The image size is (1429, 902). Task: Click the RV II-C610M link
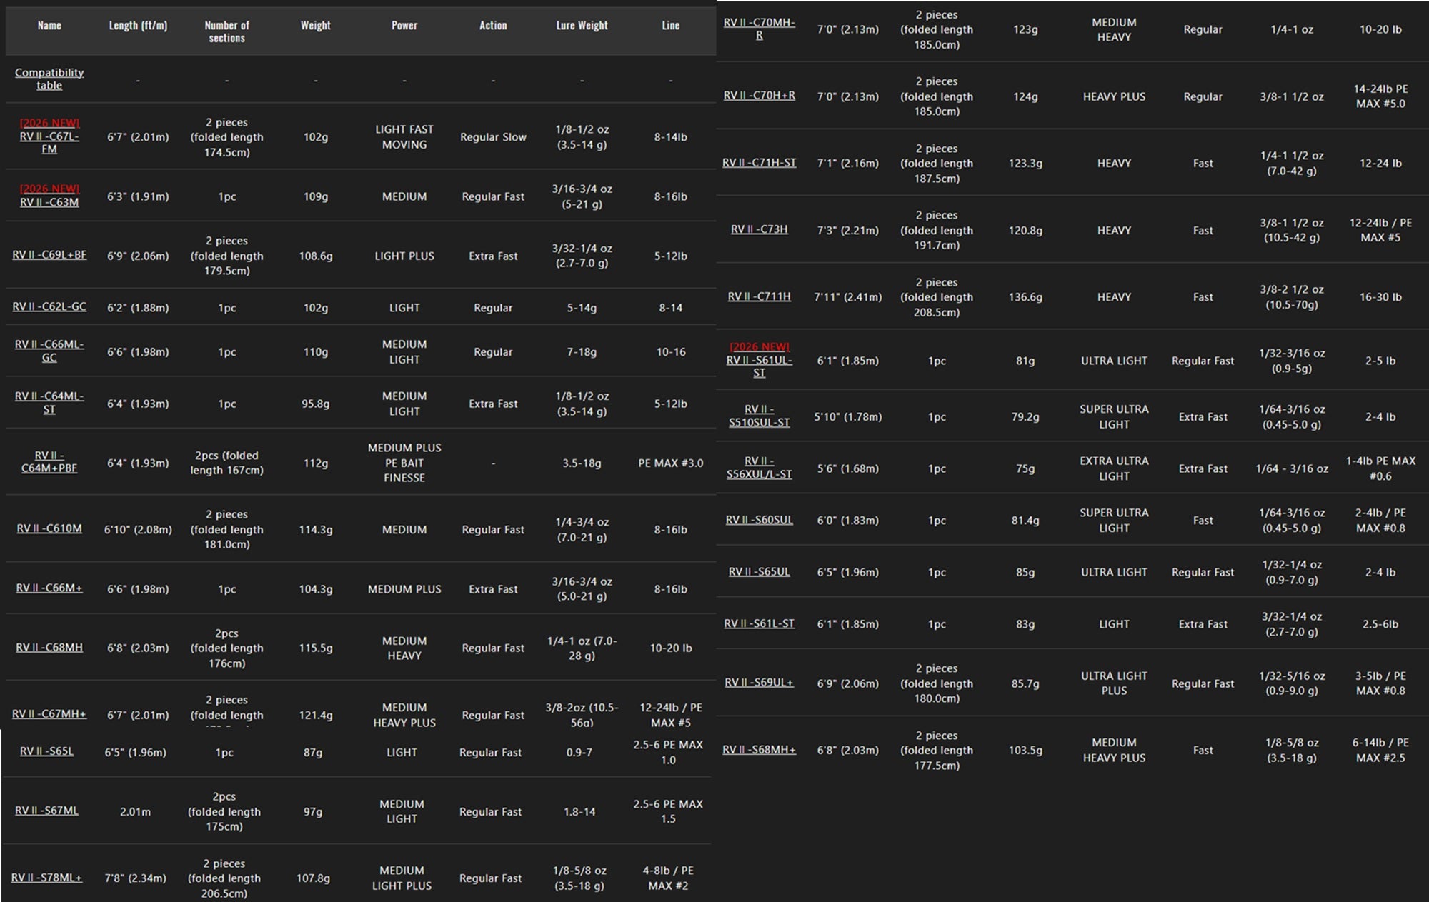click(49, 528)
